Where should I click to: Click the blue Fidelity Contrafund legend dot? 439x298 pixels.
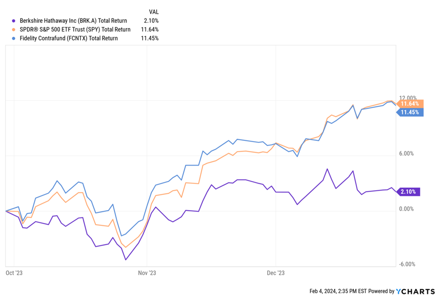[13, 38]
